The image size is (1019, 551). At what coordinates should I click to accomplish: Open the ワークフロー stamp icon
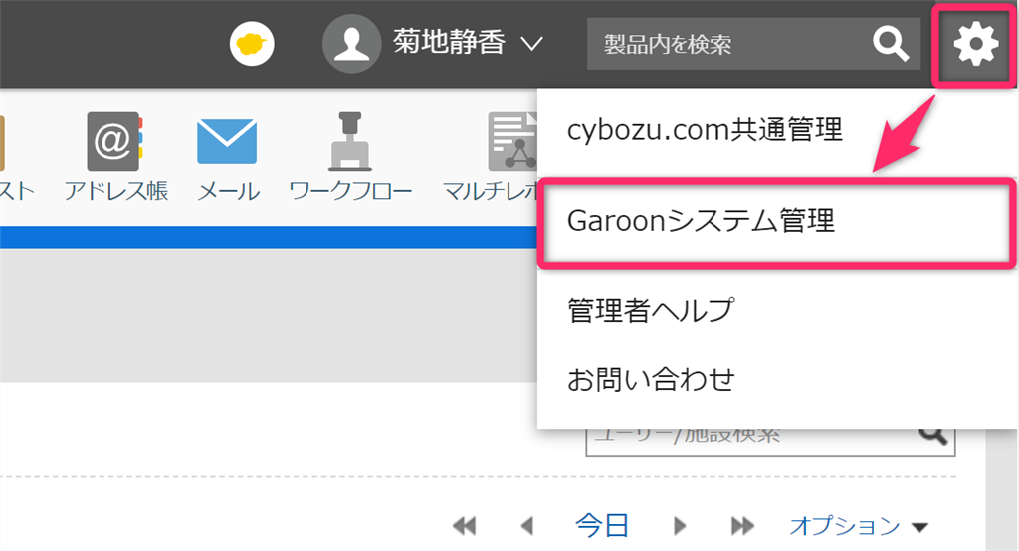350,141
